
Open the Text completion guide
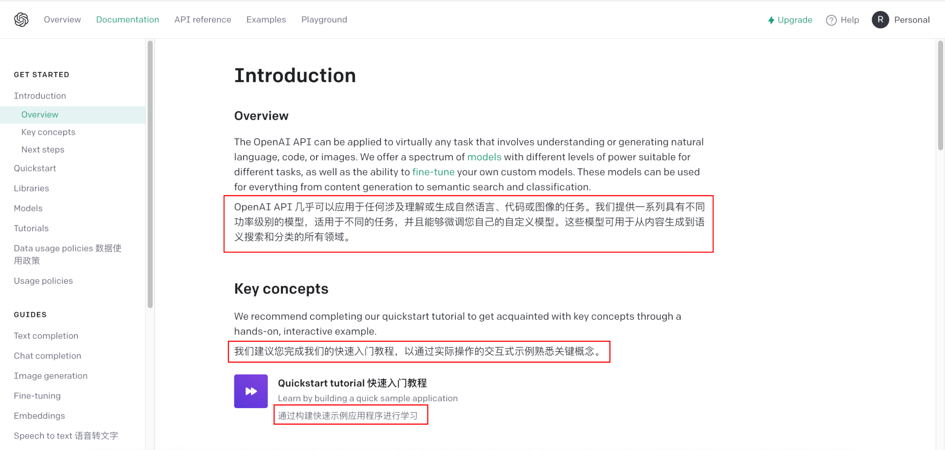[46, 336]
